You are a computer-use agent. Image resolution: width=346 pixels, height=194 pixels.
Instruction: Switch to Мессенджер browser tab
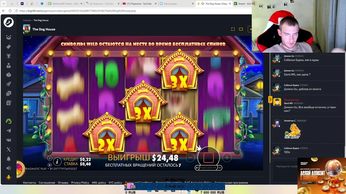176,4
